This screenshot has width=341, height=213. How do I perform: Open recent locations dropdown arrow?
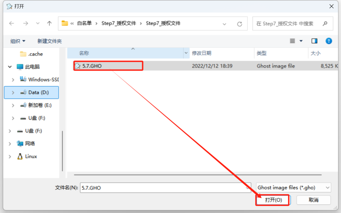point(38,23)
